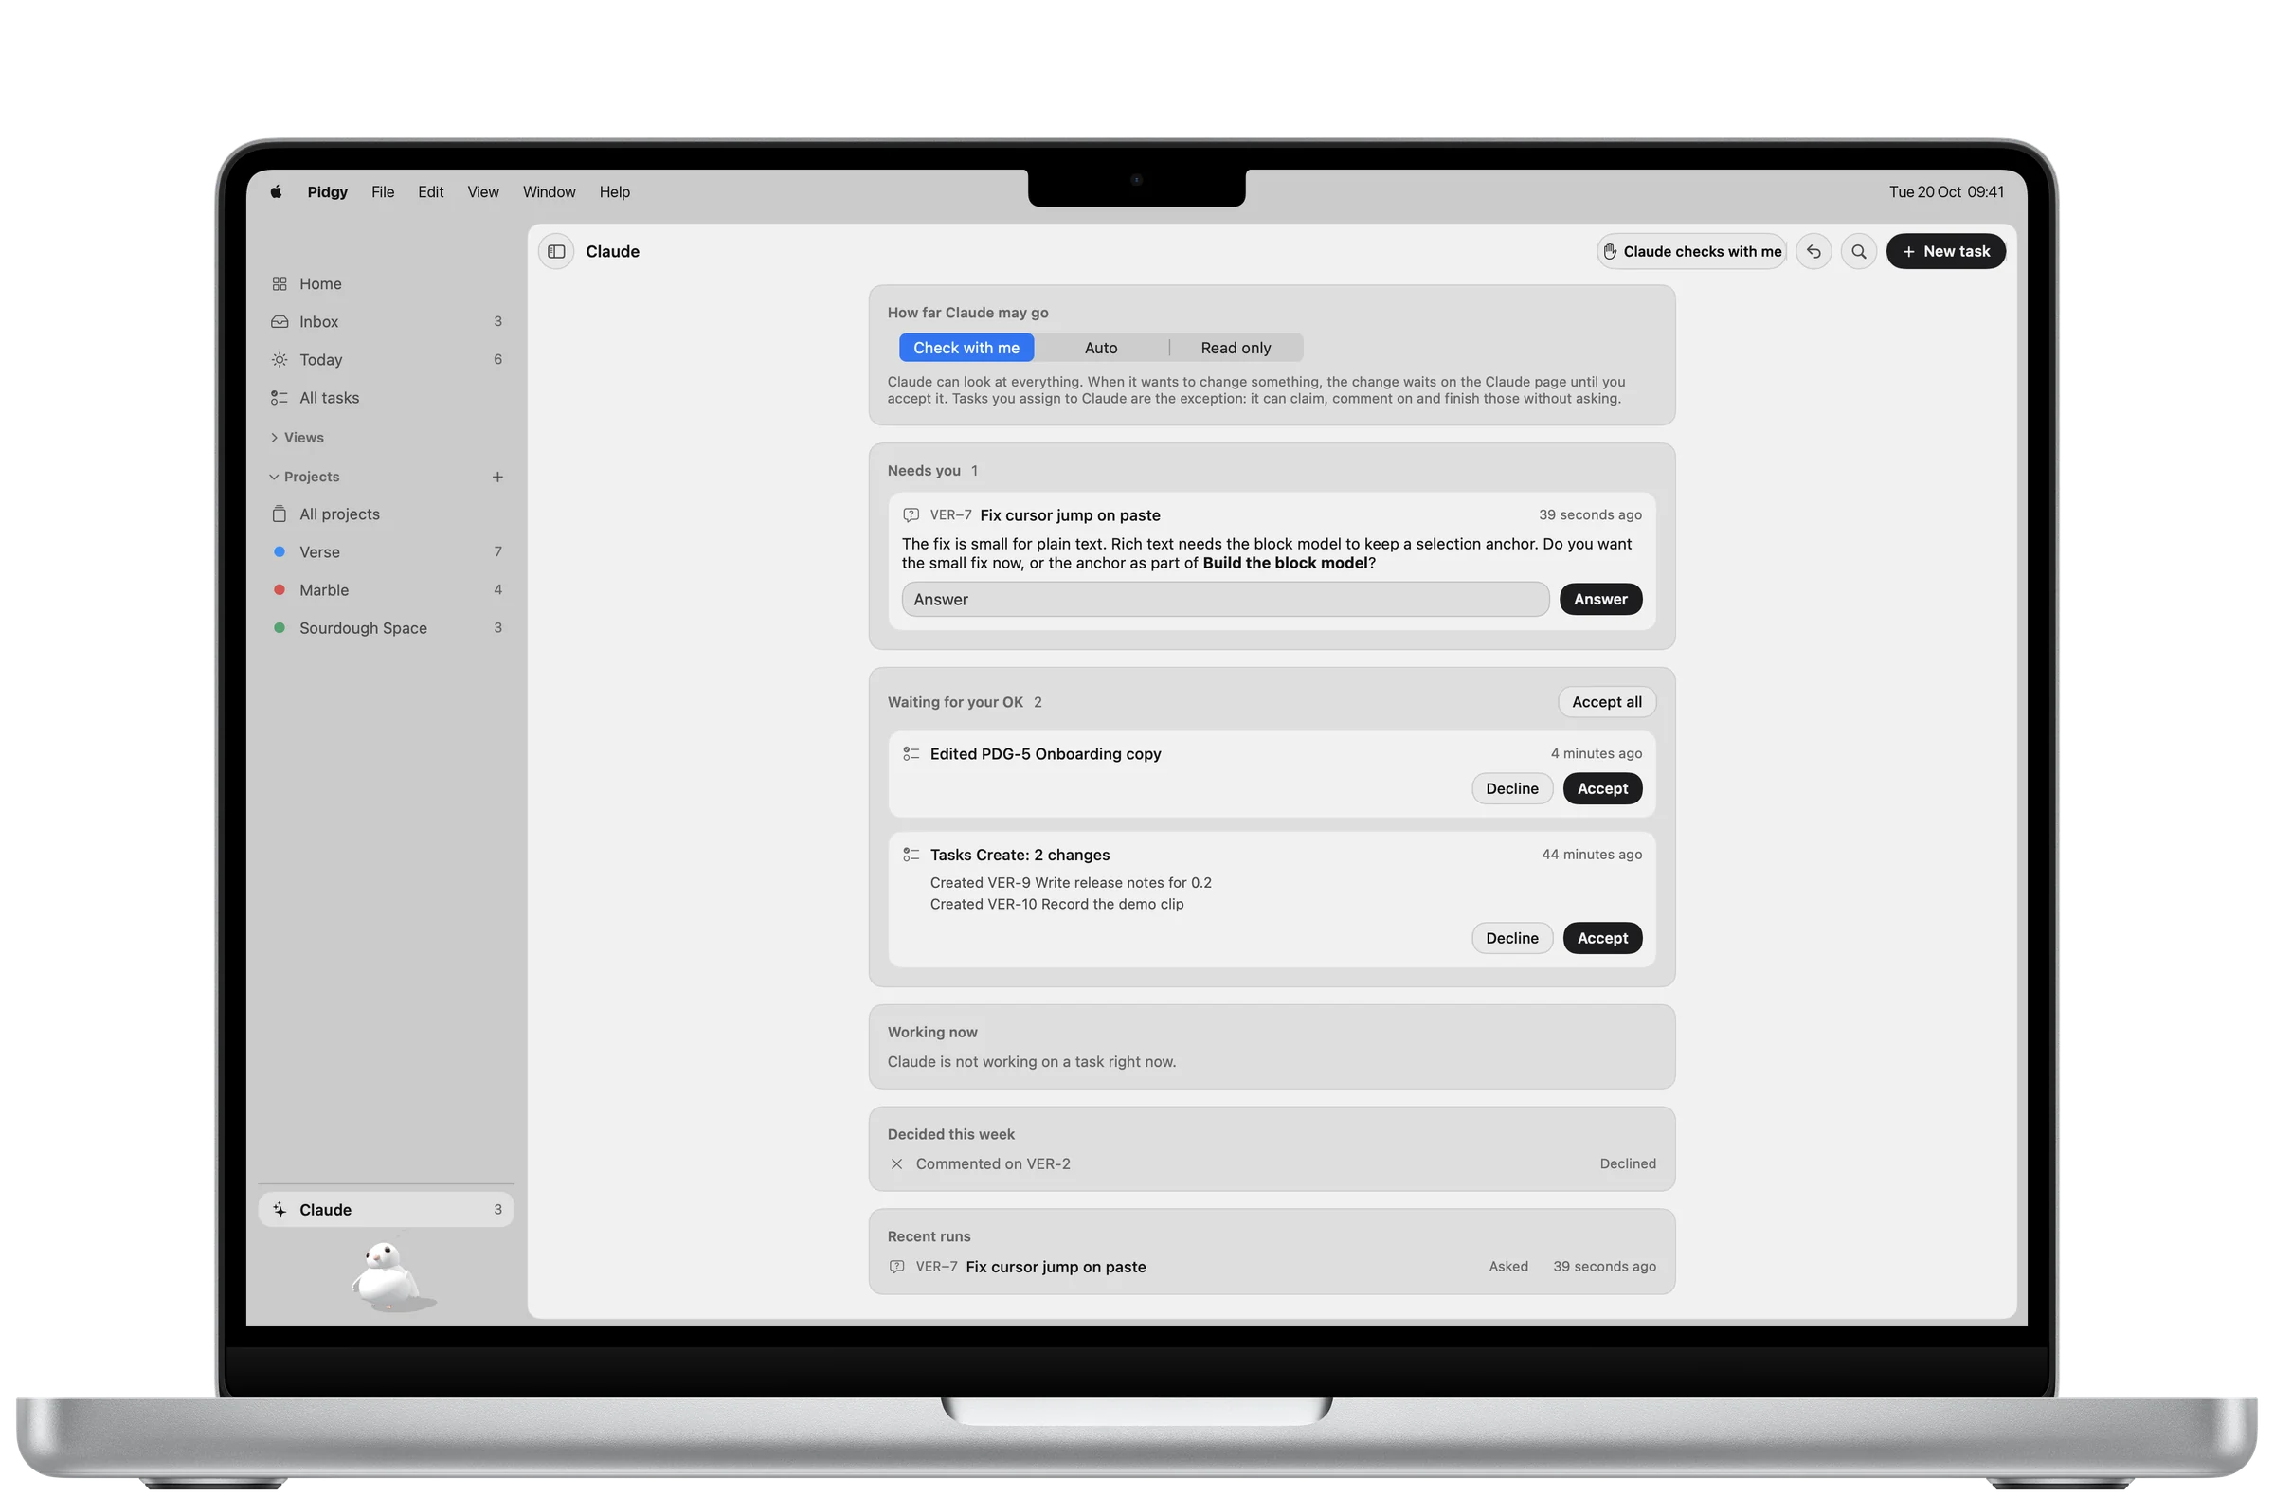This screenshot has width=2274, height=1496.
Task: Select Check with me mode
Action: (966, 348)
